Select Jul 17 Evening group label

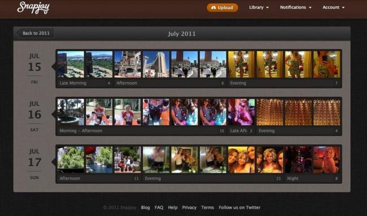click(x=153, y=178)
